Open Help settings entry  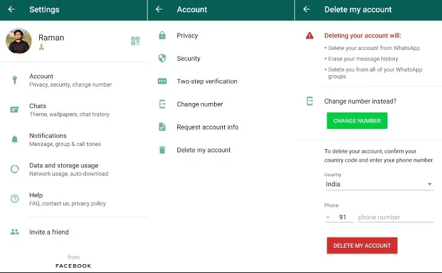pos(73,199)
